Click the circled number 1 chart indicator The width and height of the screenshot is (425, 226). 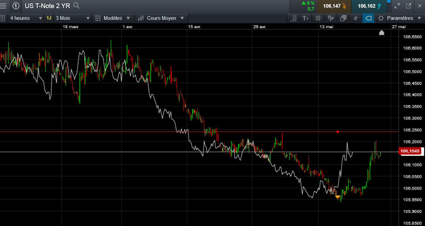pos(16,6)
